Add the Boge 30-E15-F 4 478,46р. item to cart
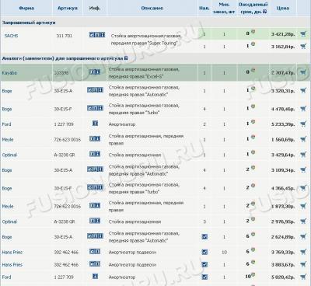Viewport: 311px width, 286px height. click(303, 108)
